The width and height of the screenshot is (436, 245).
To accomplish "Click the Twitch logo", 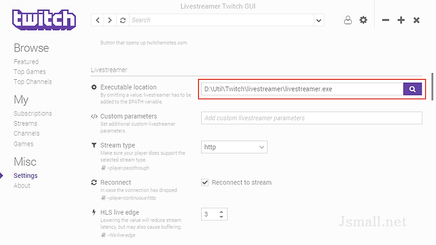I will click(44, 20).
